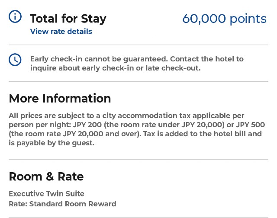277x218 pixels.
Task: Click the JPY 500 tax amount
Action: [x=251, y=125]
